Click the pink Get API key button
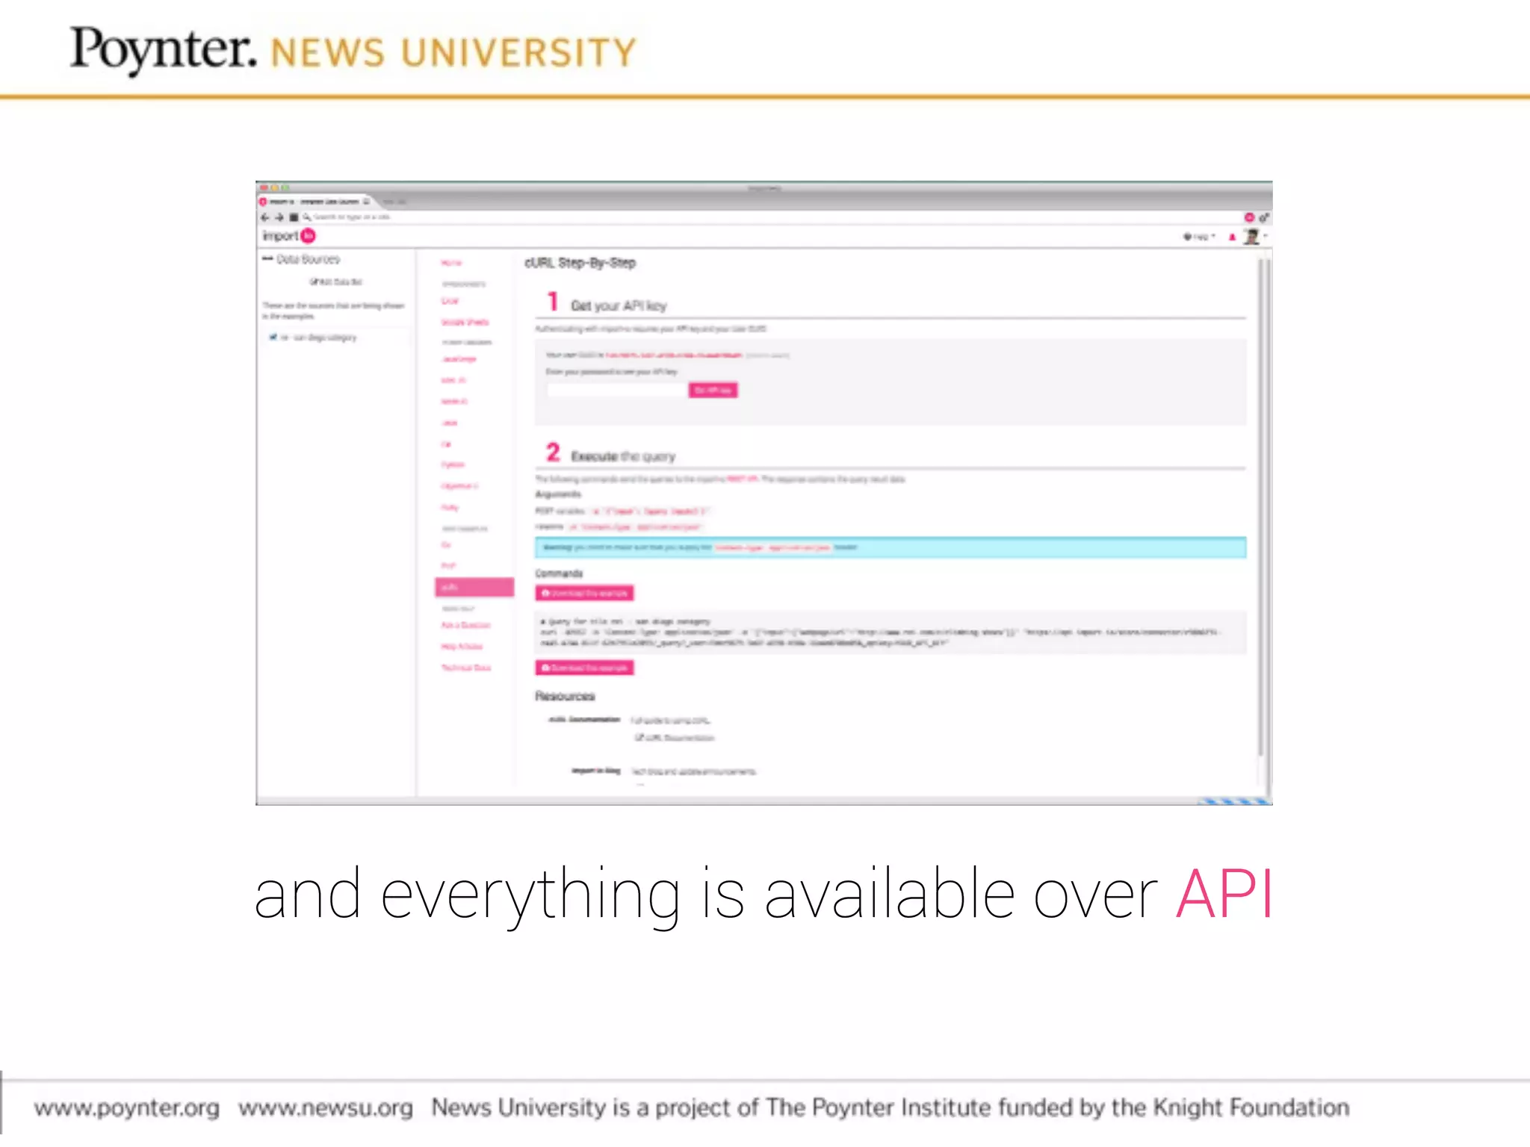This screenshot has width=1530, height=1147. click(713, 390)
